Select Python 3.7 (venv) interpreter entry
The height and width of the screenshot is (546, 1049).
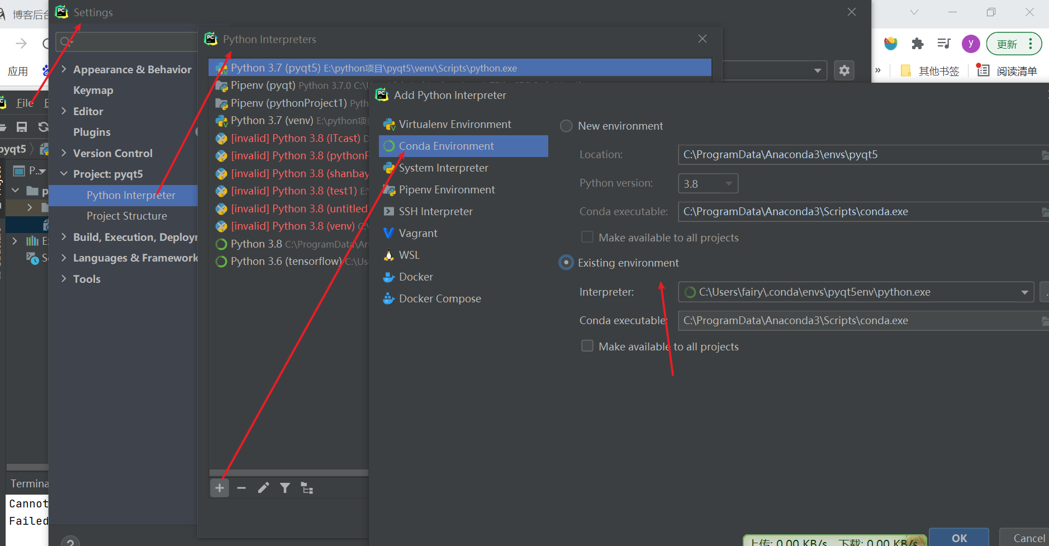(x=289, y=120)
